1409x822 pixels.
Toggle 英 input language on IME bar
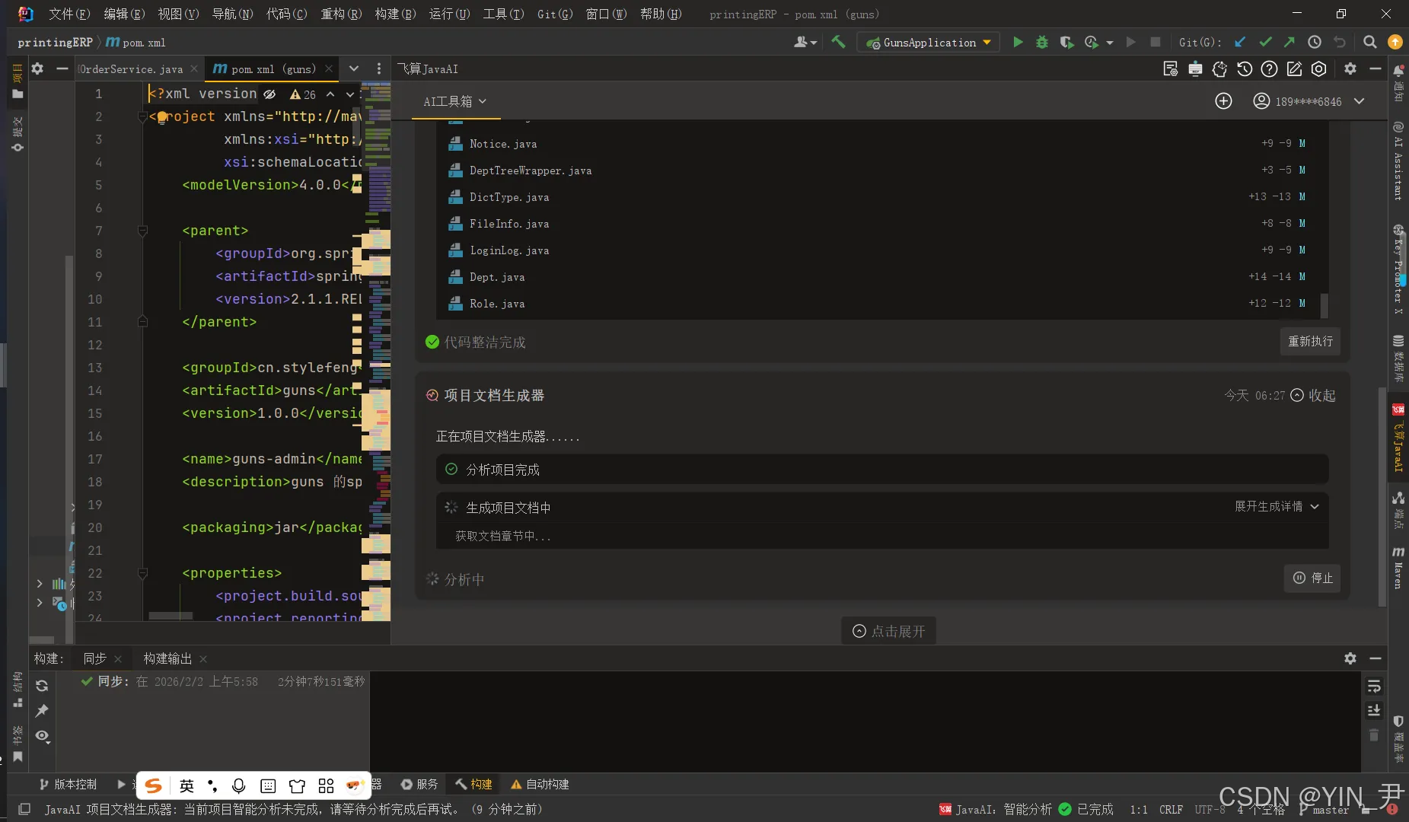tap(186, 785)
